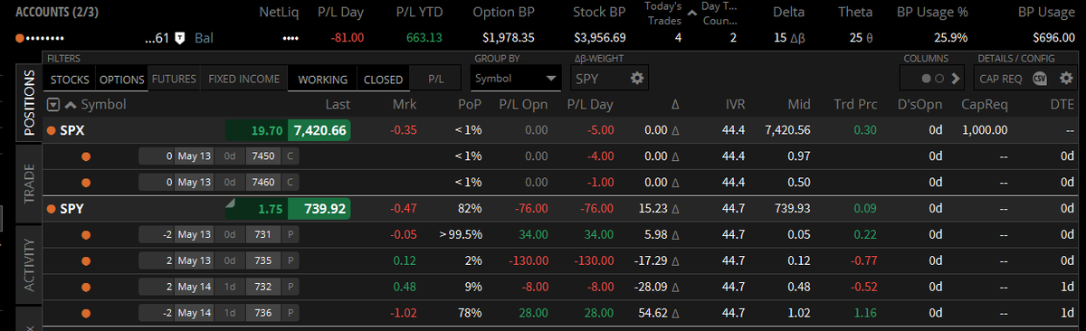Sort by the P/L Day column header
The height and width of the screenshot is (331, 1086).
click(591, 105)
